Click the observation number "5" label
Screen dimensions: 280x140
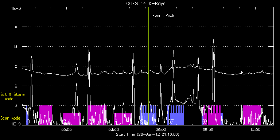141,122
